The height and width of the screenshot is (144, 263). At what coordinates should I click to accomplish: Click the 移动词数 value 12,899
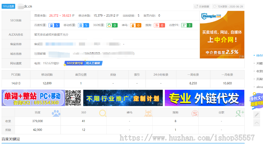pyautogui.click(x=47, y=83)
